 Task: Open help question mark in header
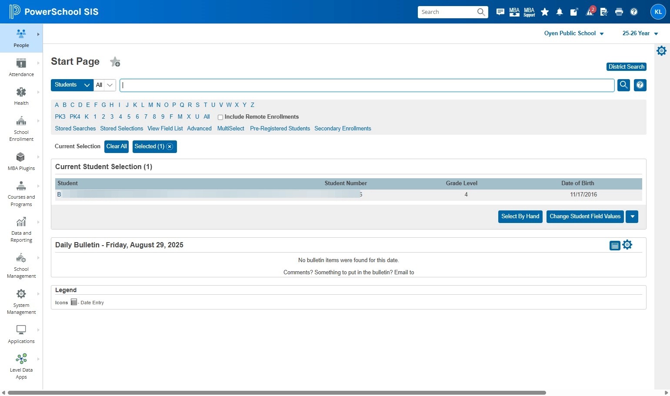634,12
